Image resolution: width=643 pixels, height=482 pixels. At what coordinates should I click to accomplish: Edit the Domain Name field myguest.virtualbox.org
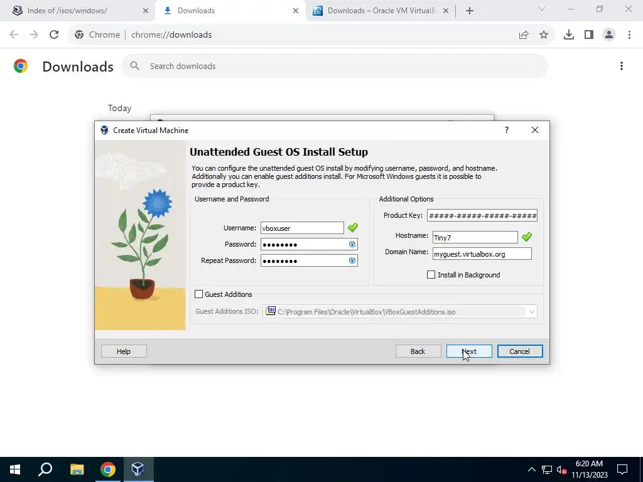point(482,254)
